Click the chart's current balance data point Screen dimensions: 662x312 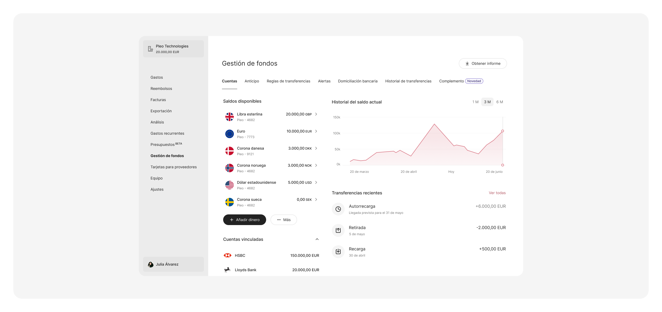502,131
